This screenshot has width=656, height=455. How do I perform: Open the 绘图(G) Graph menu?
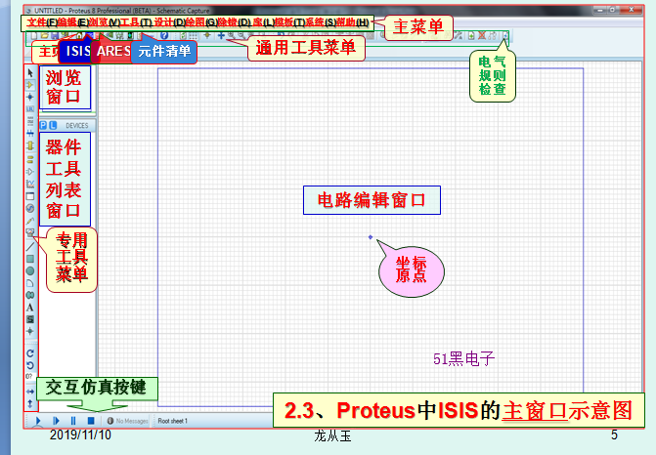pos(201,22)
